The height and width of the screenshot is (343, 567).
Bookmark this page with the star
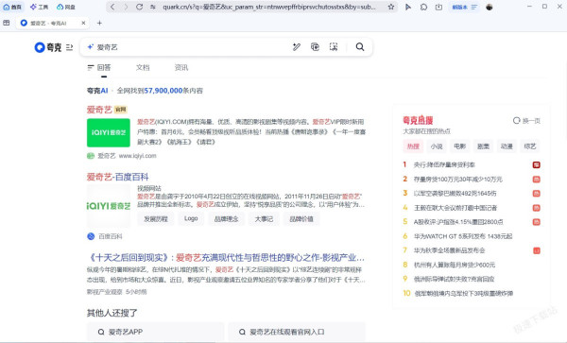click(x=391, y=7)
